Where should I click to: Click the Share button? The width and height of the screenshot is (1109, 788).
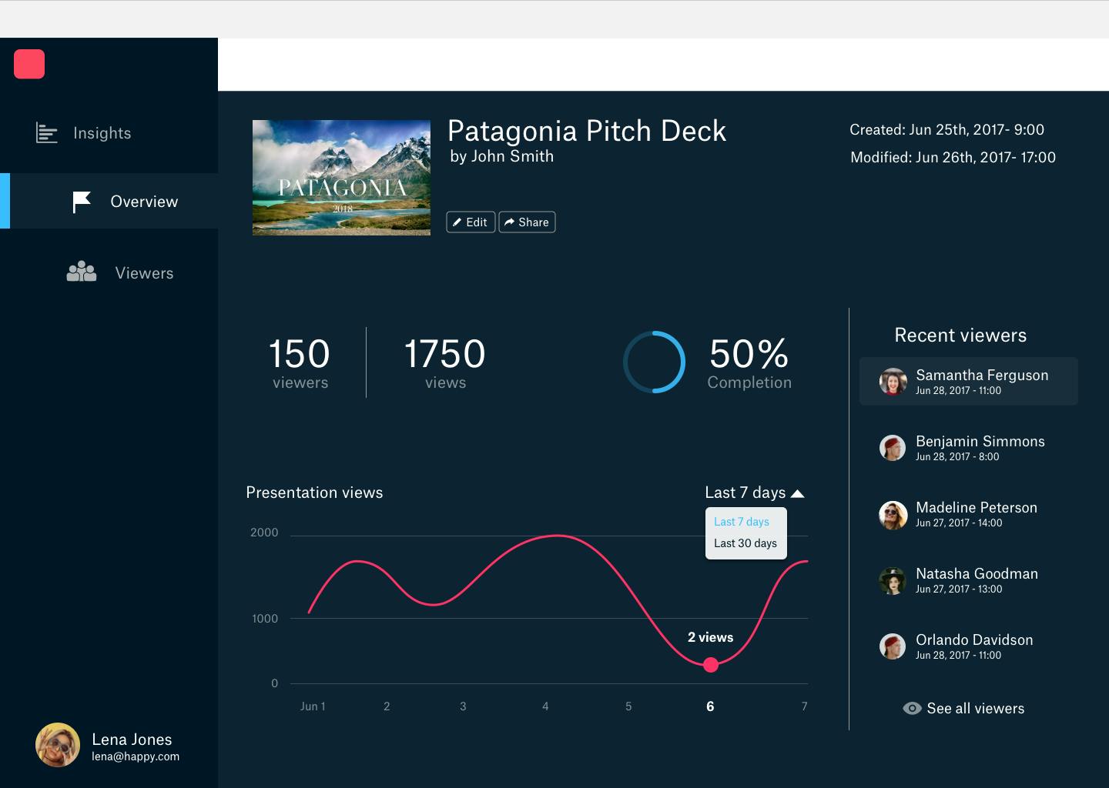click(x=527, y=222)
